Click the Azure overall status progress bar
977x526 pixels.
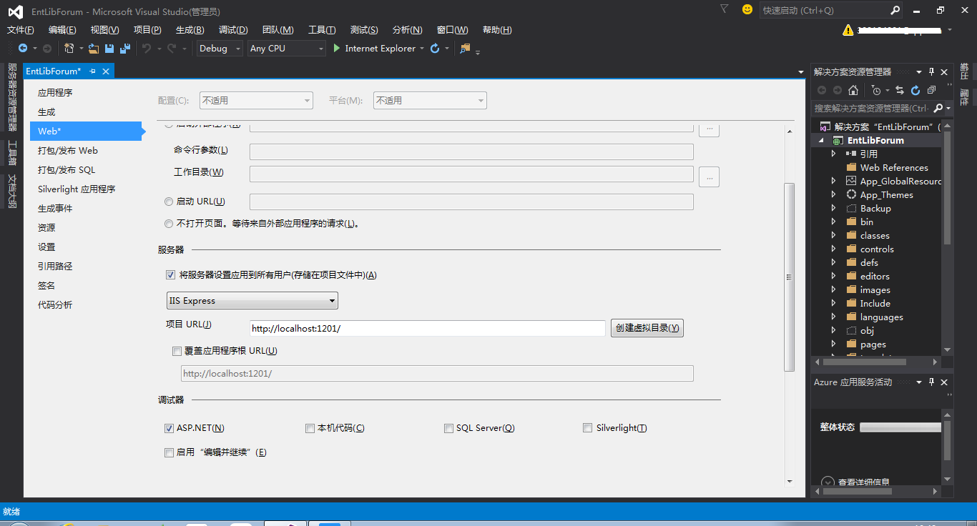click(900, 427)
